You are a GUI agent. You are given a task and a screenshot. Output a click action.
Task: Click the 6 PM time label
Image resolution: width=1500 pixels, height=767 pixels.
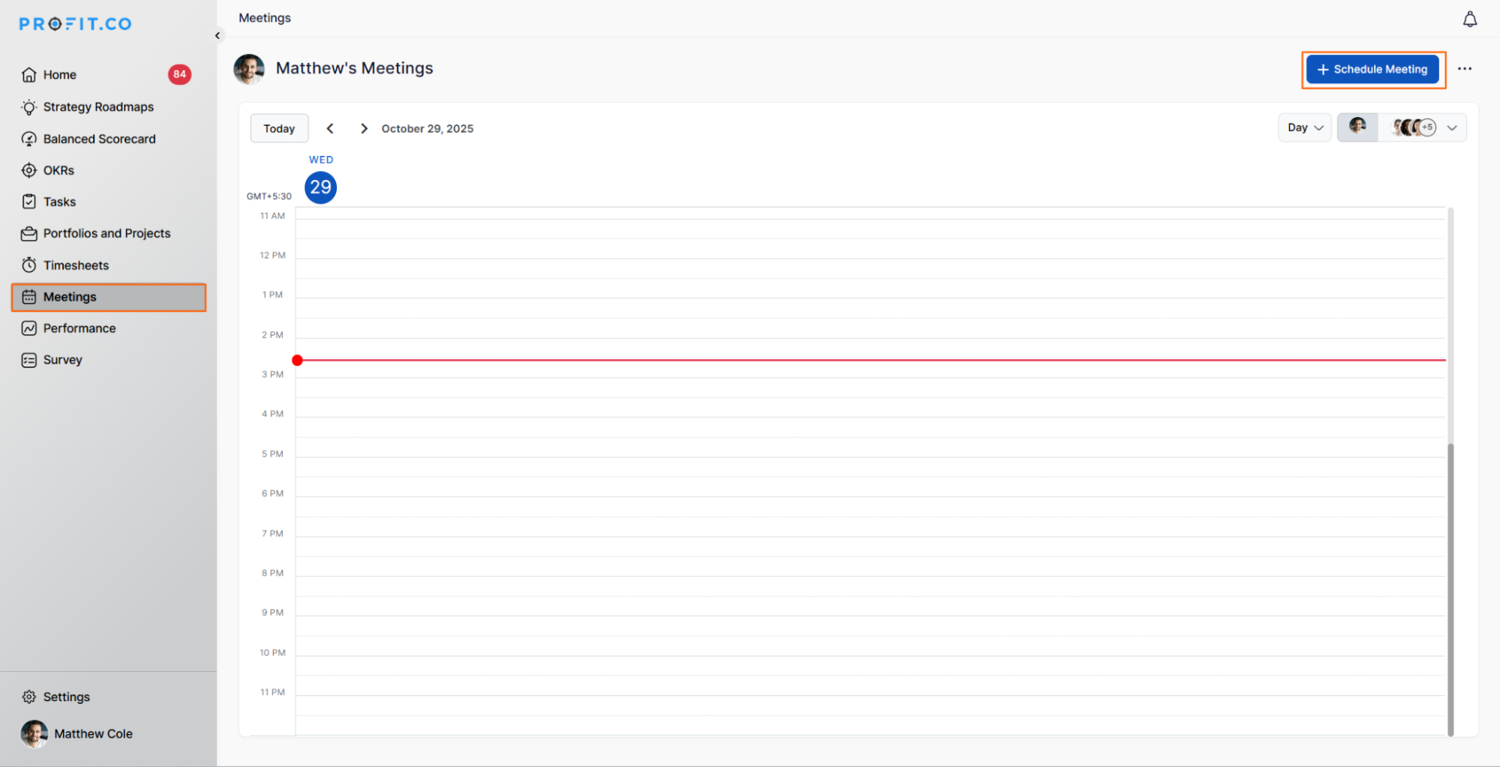click(272, 494)
